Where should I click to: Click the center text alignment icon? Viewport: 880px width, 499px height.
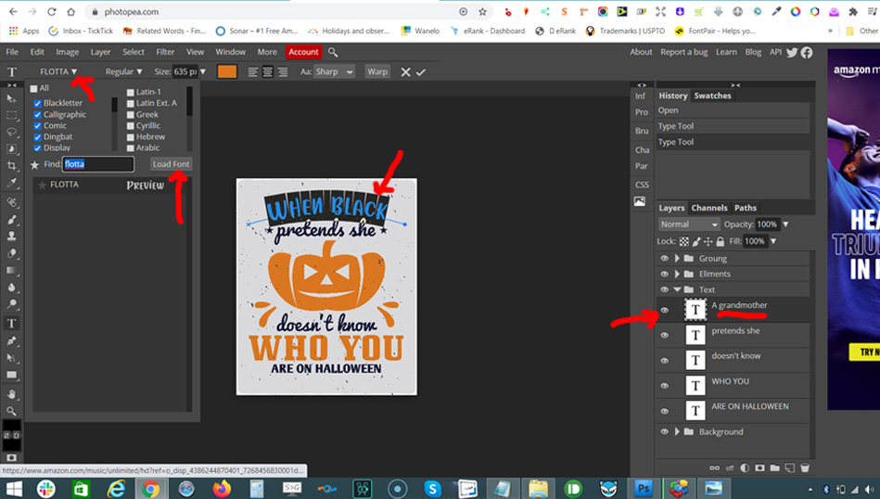pos(267,71)
